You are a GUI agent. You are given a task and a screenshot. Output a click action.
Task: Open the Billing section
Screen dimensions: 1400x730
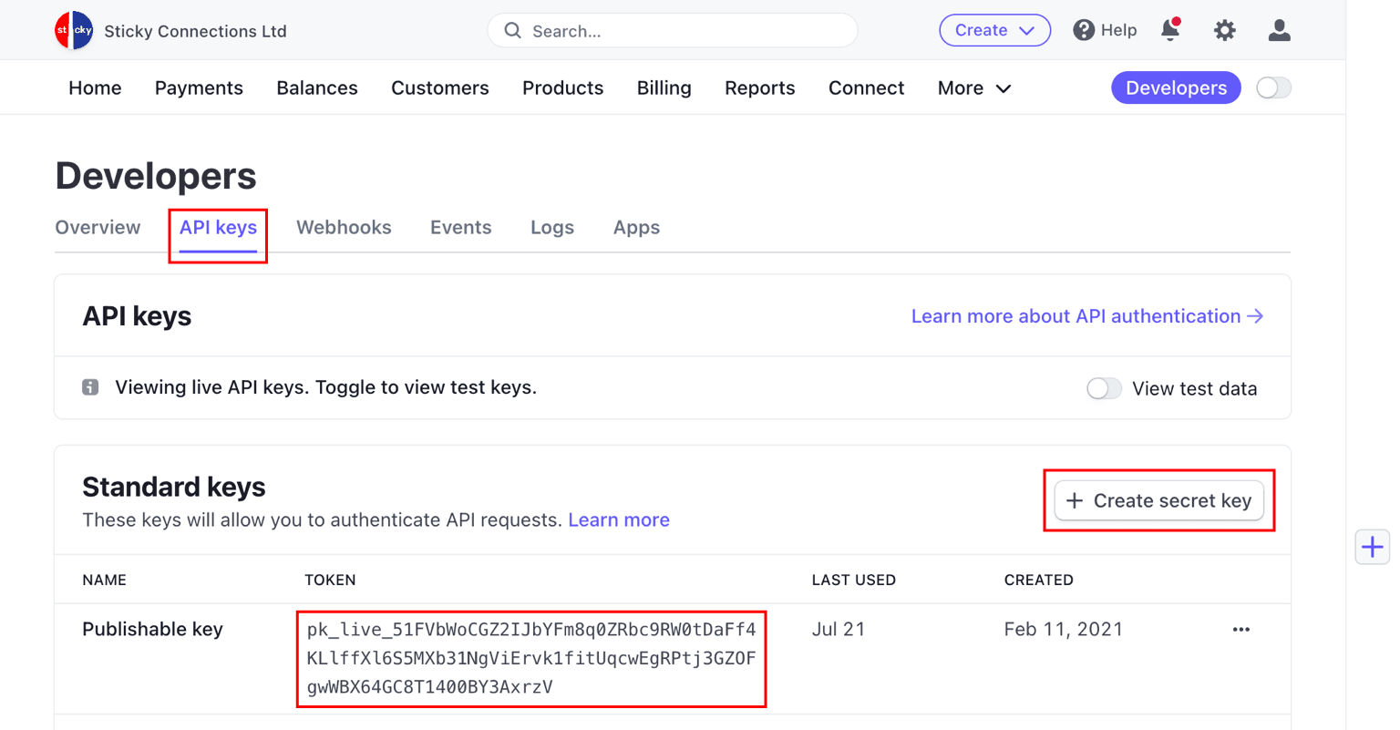pyautogui.click(x=664, y=88)
